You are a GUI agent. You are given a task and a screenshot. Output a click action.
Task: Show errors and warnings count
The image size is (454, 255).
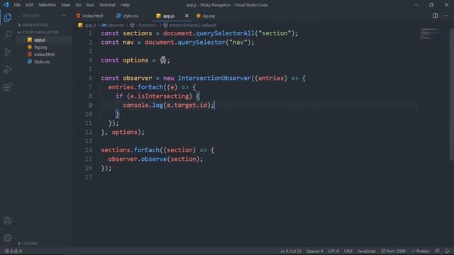13,251
